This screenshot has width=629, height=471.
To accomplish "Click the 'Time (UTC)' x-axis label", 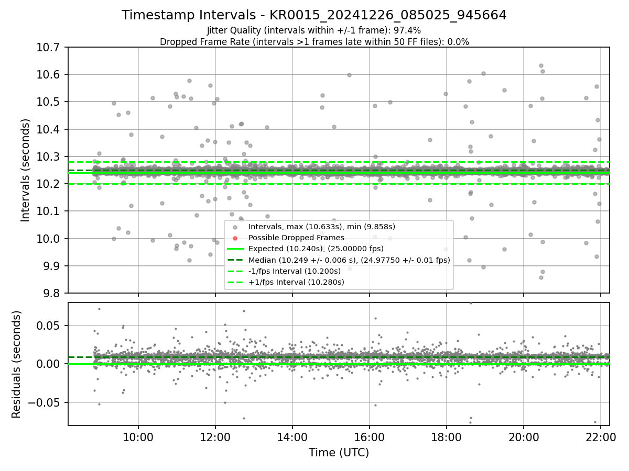I will click(339, 453).
